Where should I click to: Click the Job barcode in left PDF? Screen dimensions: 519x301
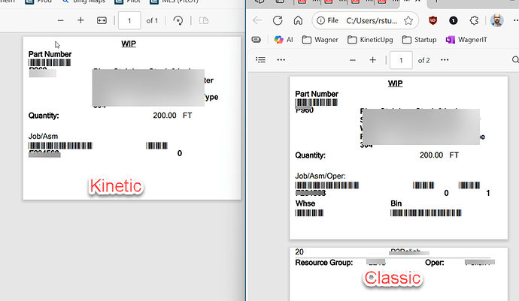(60, 146)
